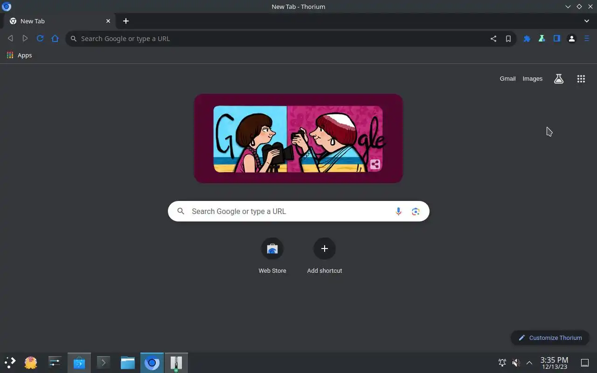Open a new tab with the plus button

pyautogui.click(x=126, y=21)
